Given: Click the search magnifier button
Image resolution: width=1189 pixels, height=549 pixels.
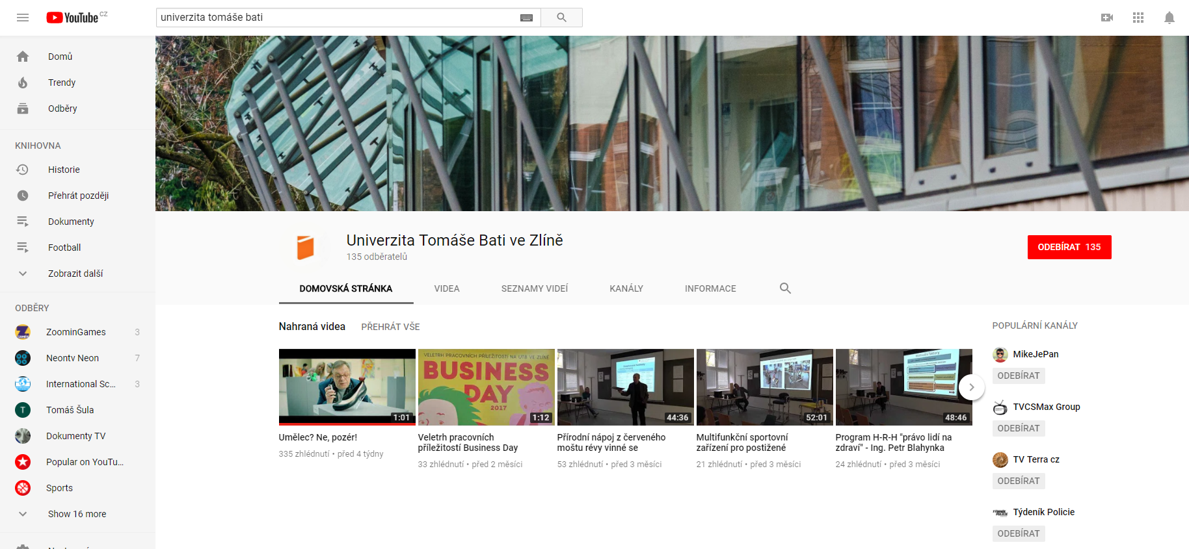Looking at the screenshot, I should coord(561,18).
